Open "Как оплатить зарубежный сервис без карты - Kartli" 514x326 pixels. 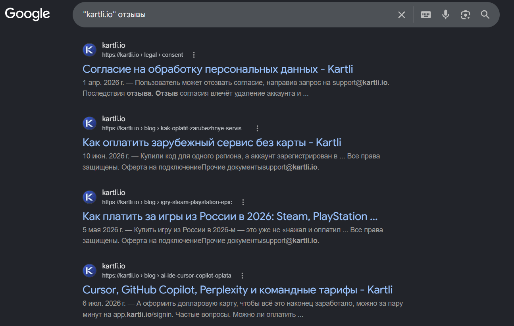tap(212, 143)
